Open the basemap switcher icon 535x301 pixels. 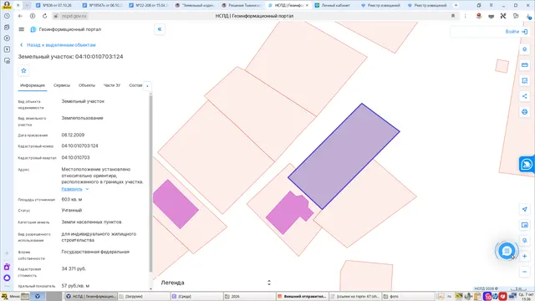(x=525, y=225)
